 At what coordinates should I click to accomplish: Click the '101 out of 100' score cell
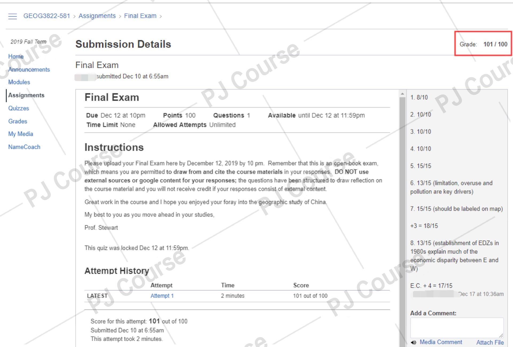point(310,296)
